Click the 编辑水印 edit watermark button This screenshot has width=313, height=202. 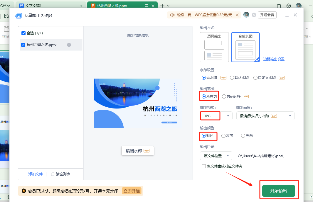(137, 150)
